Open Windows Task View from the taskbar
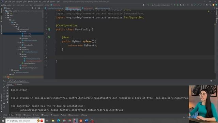 click(47, 121)
